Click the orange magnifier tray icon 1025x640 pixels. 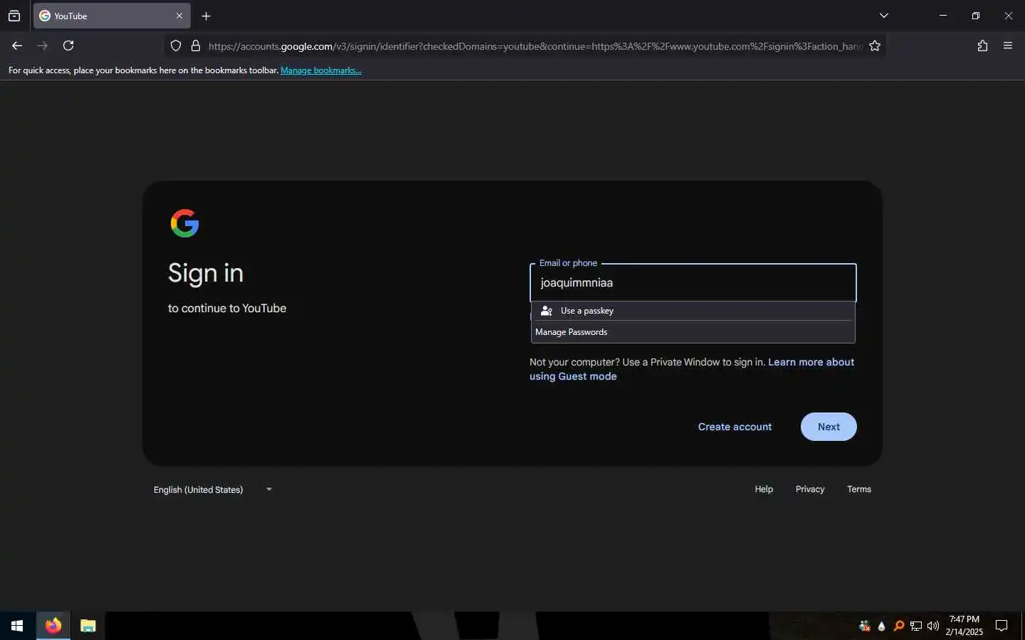click(x=899, y=626)
